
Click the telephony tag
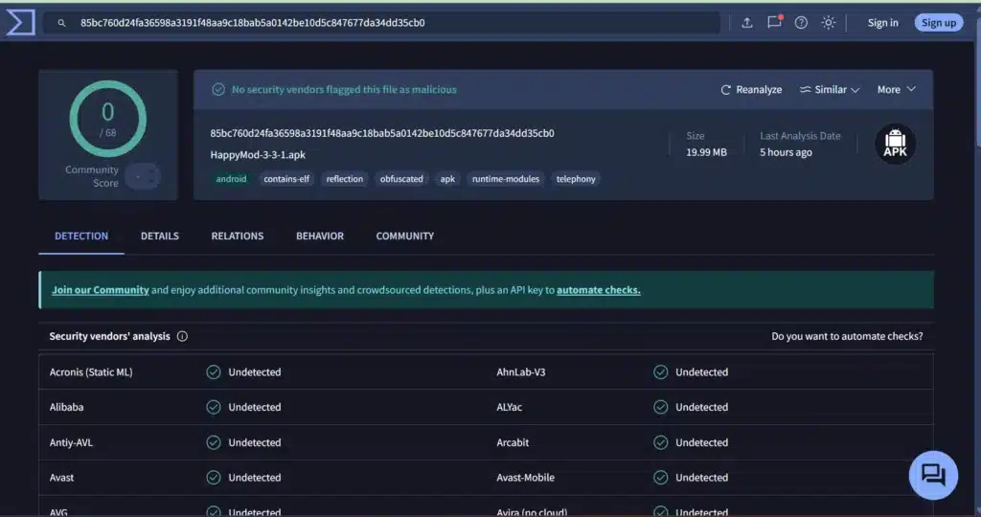point(576,179)
